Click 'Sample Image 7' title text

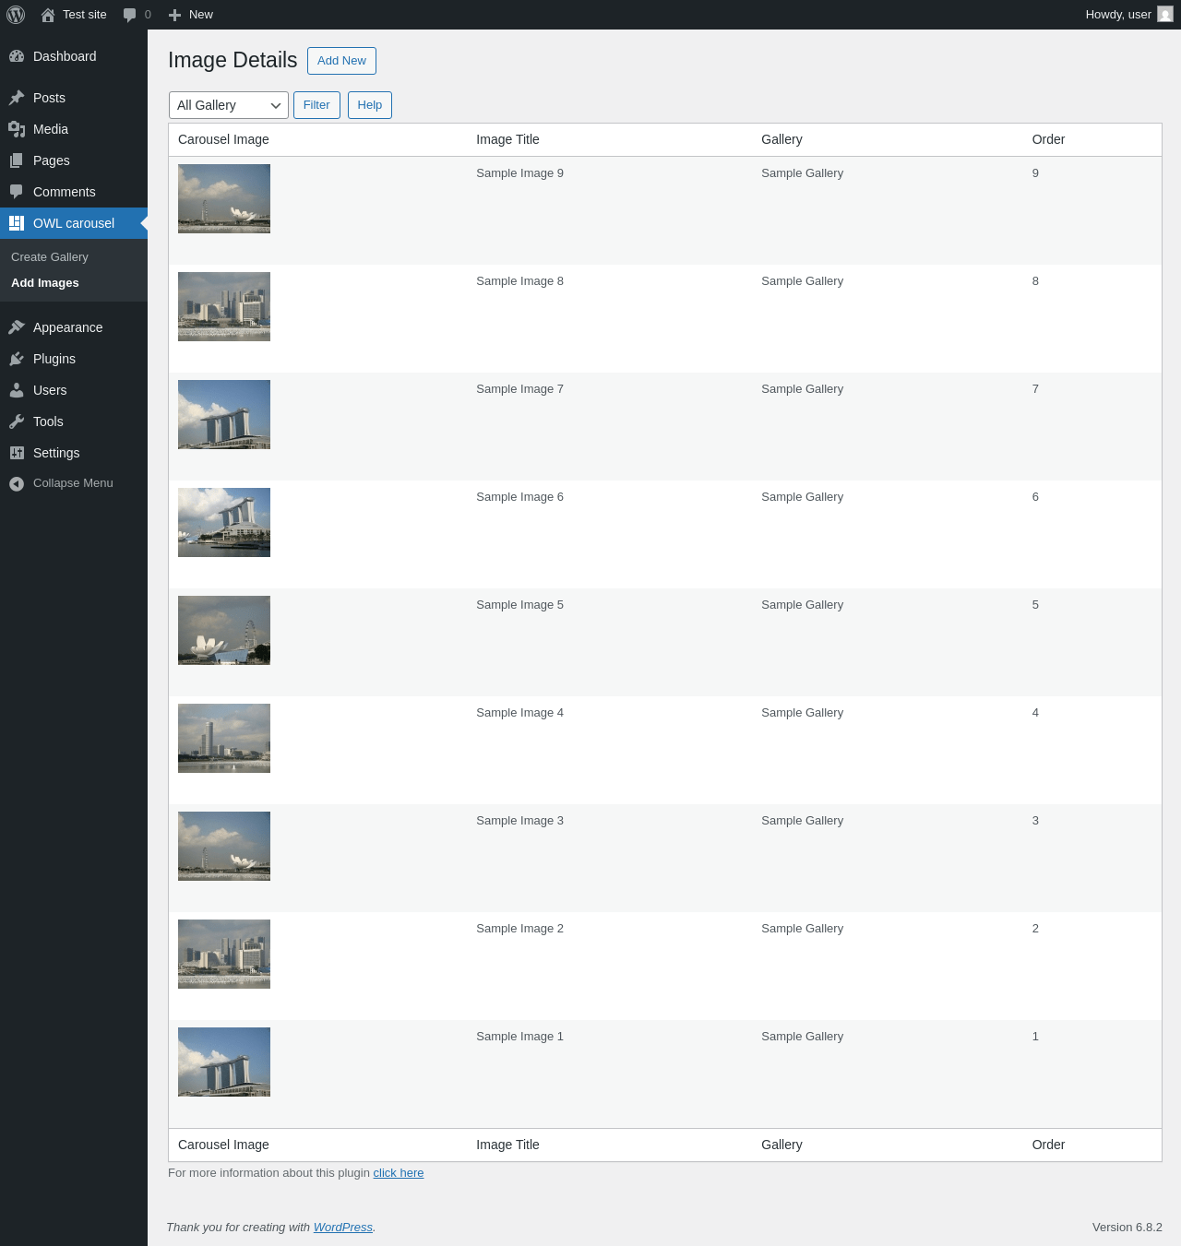point(519,389)
